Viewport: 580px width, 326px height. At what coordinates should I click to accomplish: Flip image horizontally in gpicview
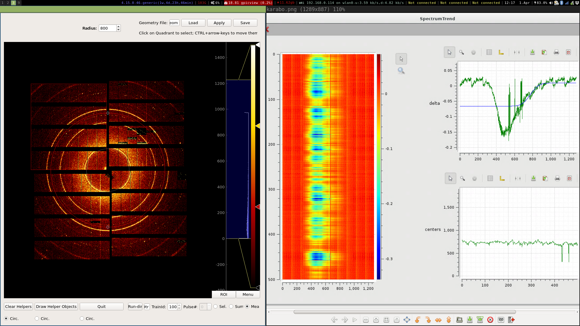click(438, 320)
